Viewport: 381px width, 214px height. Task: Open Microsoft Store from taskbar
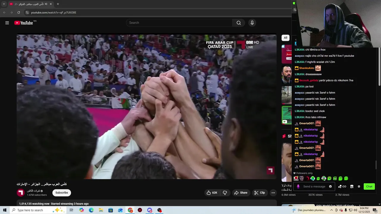(x=111, y=210)
